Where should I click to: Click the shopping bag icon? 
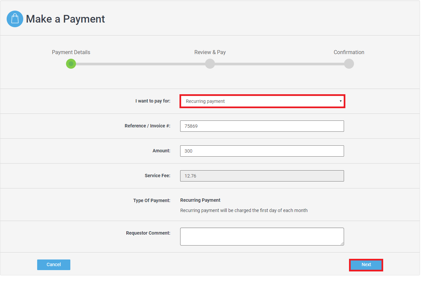[15, 19]
